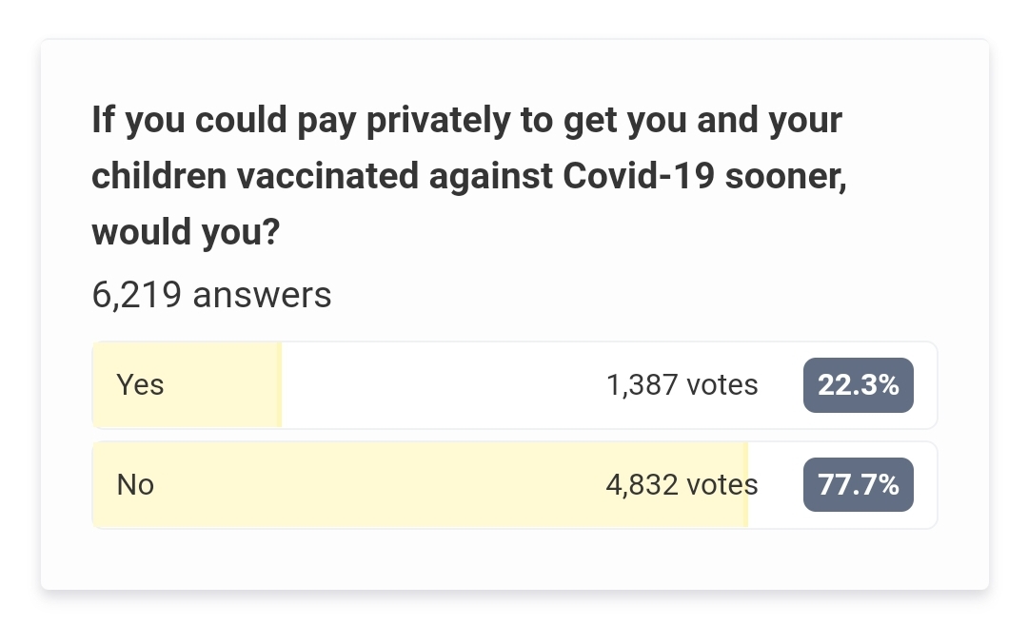Click the empty area of Yes row
This screenshot has width=1028, height=644.
point(444,385)
